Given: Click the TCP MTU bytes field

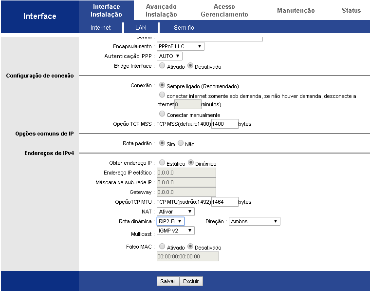Looking at the screenshot, I should tap(224, 202).
